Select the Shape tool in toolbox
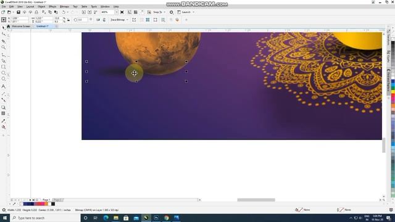The height and width of the screenshot is (222, 395). 3,34
